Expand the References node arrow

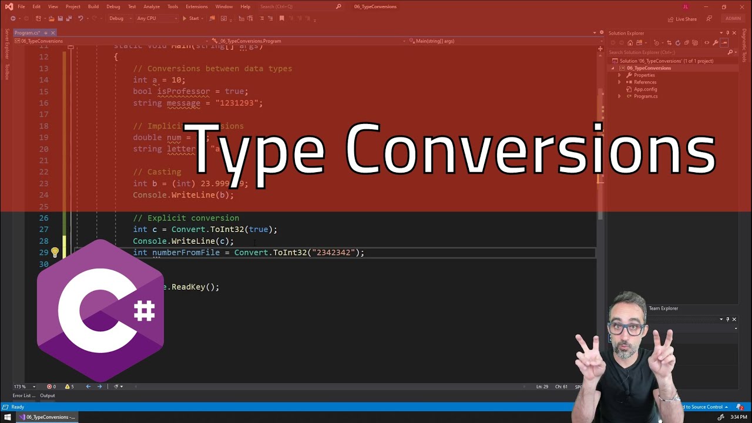pyautogui.click(x=619, y=82)
